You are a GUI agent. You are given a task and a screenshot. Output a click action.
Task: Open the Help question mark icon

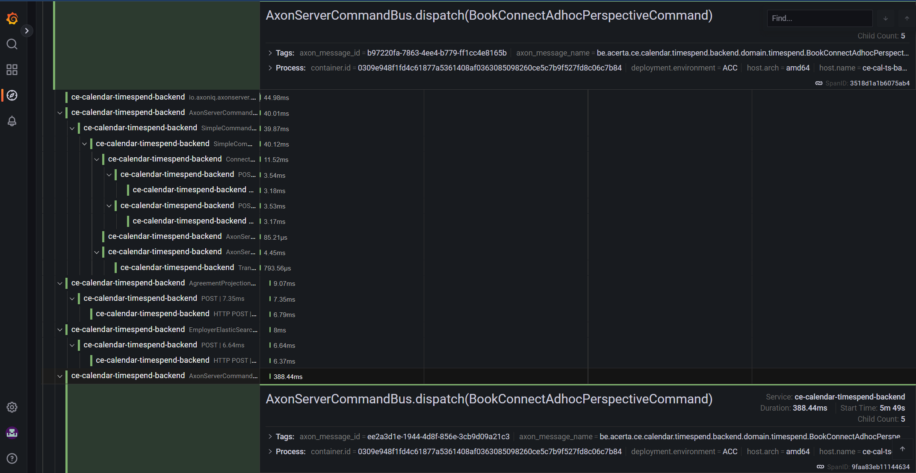click(x=12, y=458)
